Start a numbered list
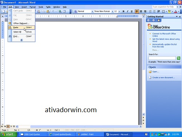Screen dimensions: 182x137 (150, 11)
